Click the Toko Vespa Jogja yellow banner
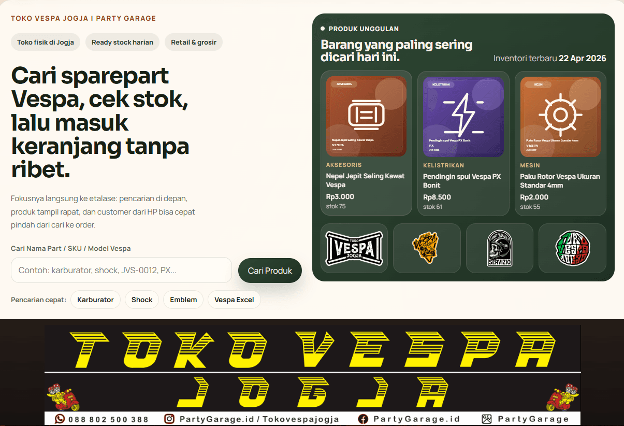Screen dimensions: 624x426 click(x=312, y=375)
